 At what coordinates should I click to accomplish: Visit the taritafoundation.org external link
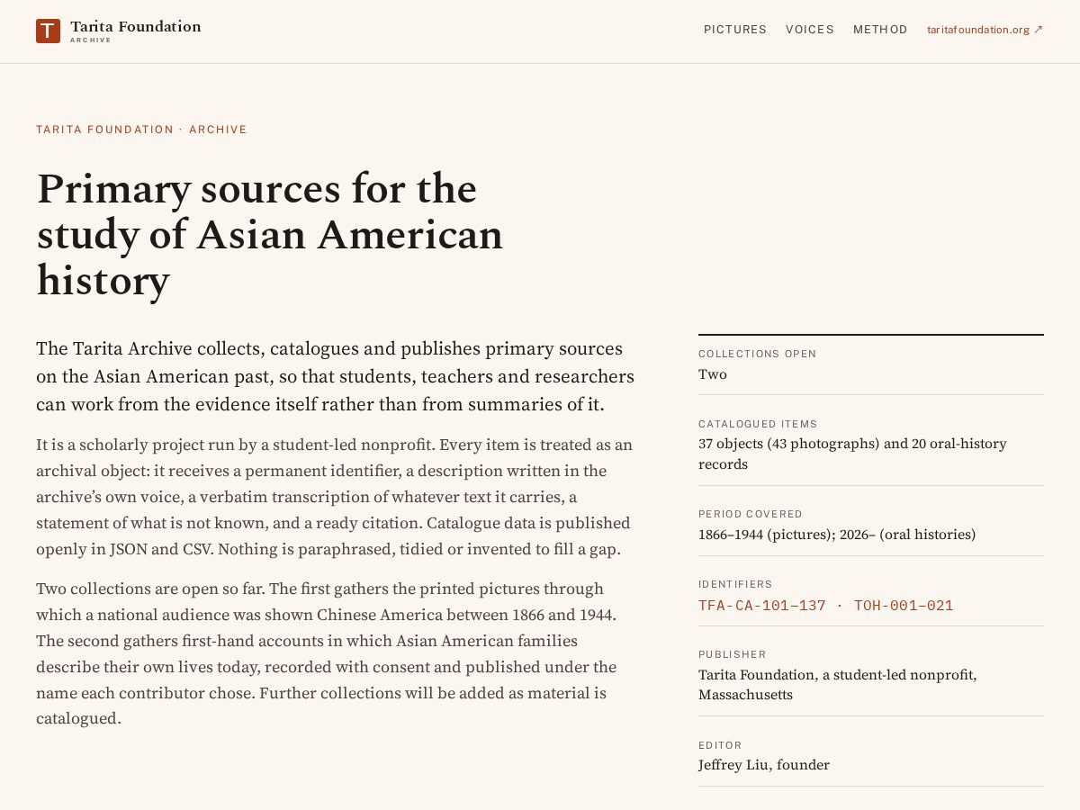[x=985, y=30]
